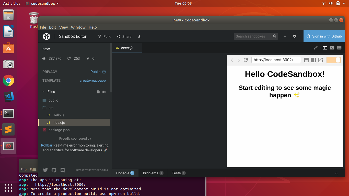Screen dimensions: 349x196
Task: Select index.js in the file tree
Action: (x=74, y=122)
